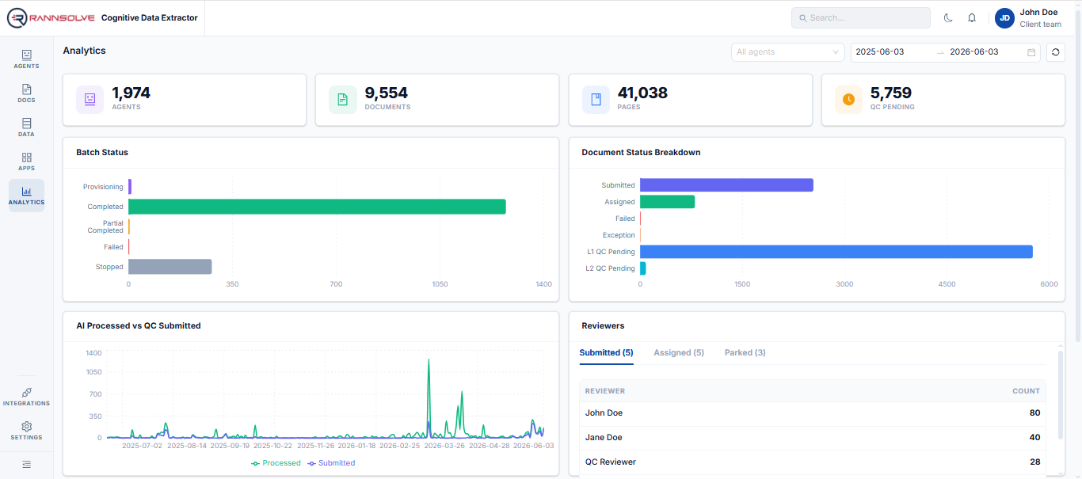
Task: Click the QC Pending clock icon
Action: coord(849,100)
